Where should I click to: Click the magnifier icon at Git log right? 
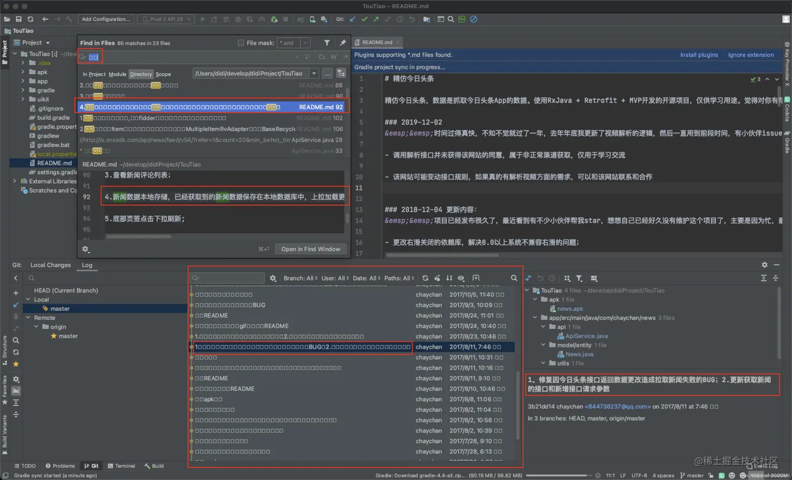coord(514,278)
